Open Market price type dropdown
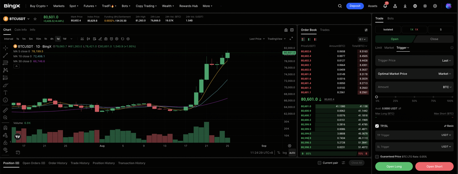 pyautogui.click(x=445, y=74)
